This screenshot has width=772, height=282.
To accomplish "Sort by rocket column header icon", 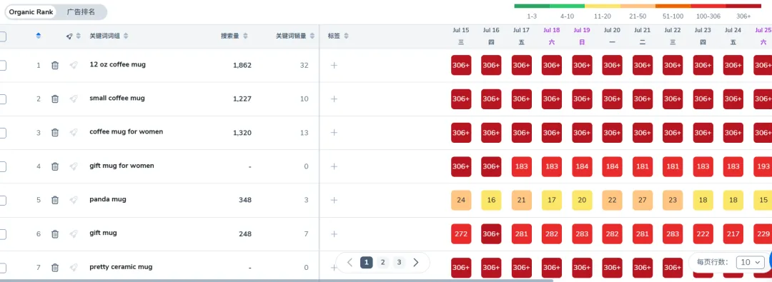I will [x=79, y=36].
